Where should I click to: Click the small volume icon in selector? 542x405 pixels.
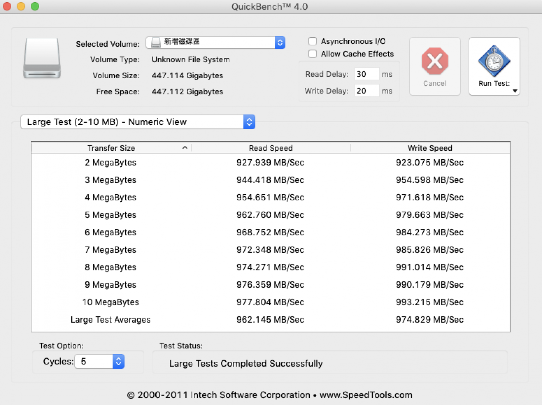click(156, 43)
